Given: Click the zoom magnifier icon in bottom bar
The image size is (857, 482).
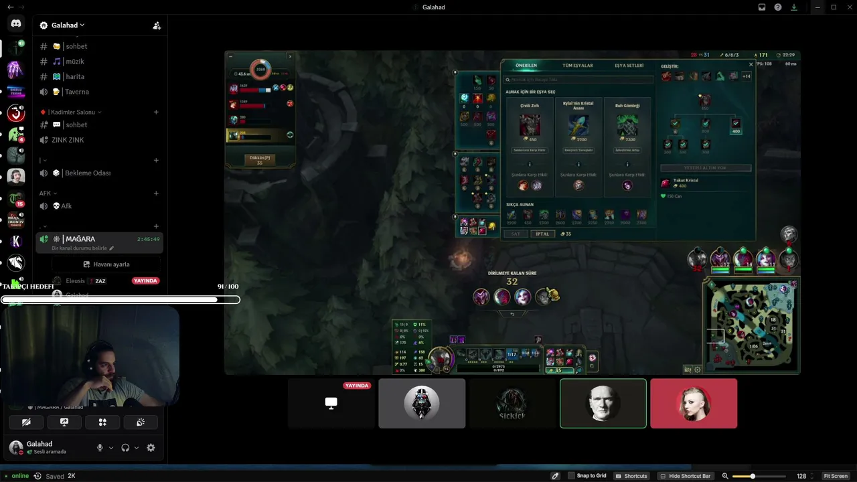Looking at the screenshot, I should click(725, 476).
